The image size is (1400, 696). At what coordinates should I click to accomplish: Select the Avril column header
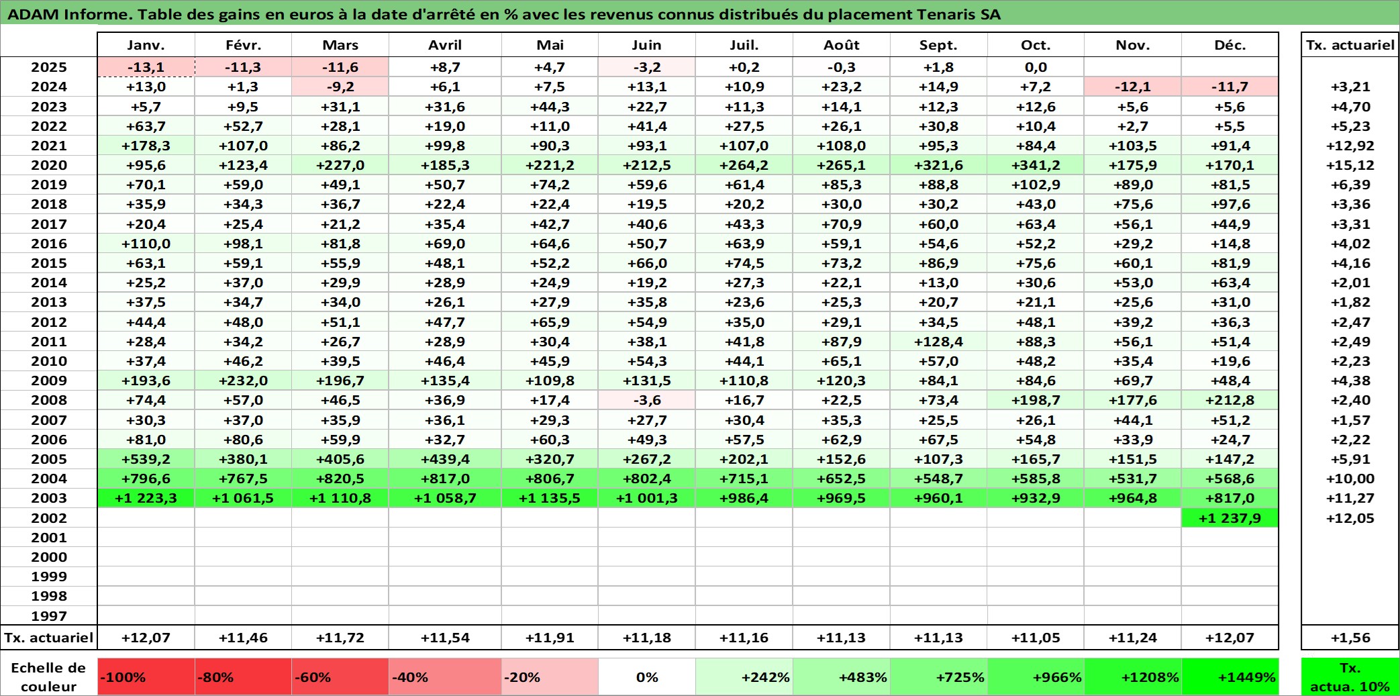[445, 45]
